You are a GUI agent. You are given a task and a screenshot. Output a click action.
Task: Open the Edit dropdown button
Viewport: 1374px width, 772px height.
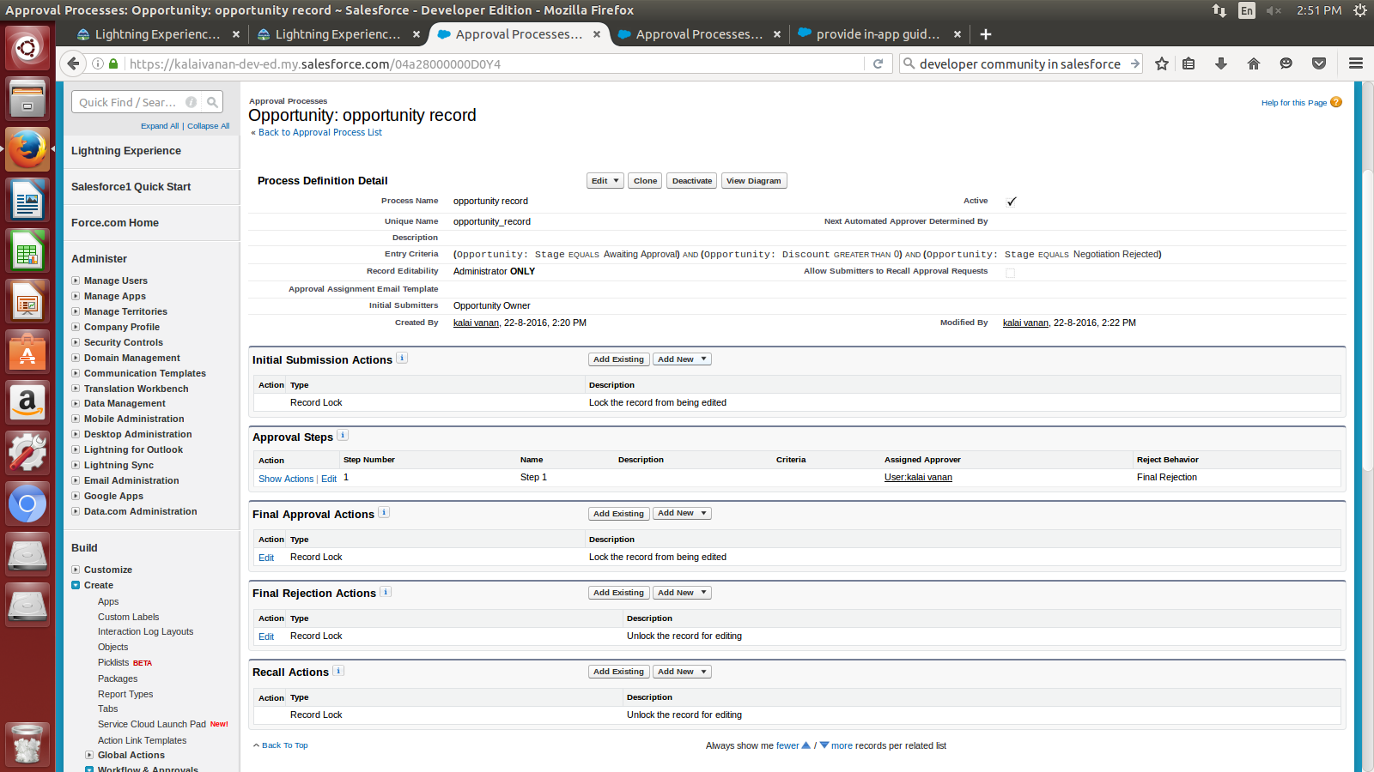605,181
